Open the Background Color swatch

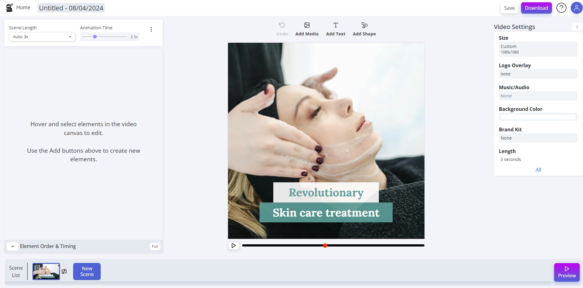[x=538, y=117]
